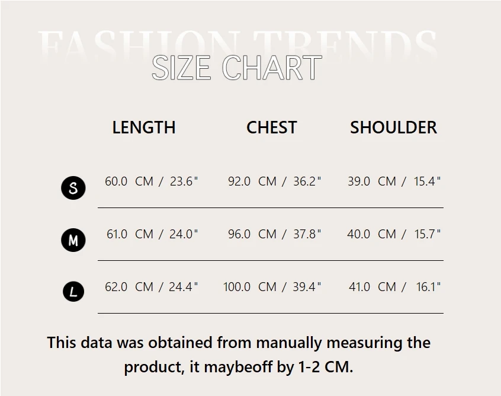This screenshot has width=501, height=396.
Task: Select the M size circle icon
Action: pyautogui.click(x=73, y=240)
